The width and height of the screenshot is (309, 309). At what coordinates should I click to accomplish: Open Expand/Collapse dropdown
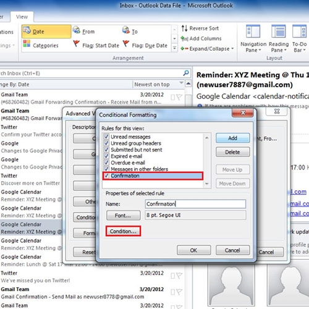207,49
